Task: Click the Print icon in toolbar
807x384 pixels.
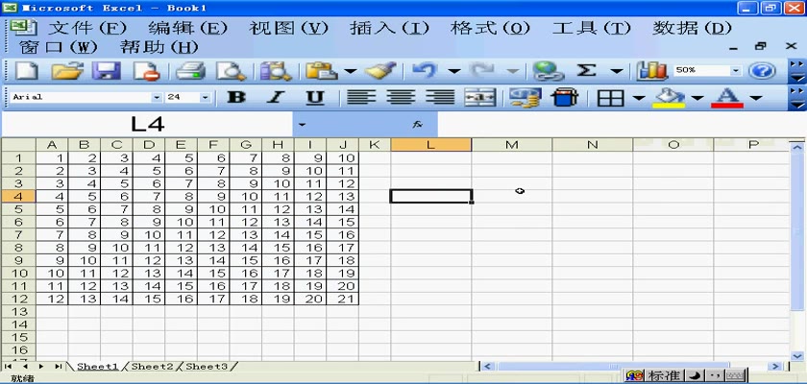Action: point(190,71)
